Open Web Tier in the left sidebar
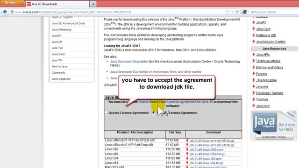The width and height of the screenshot is (299, 168). tap(57, 48)
